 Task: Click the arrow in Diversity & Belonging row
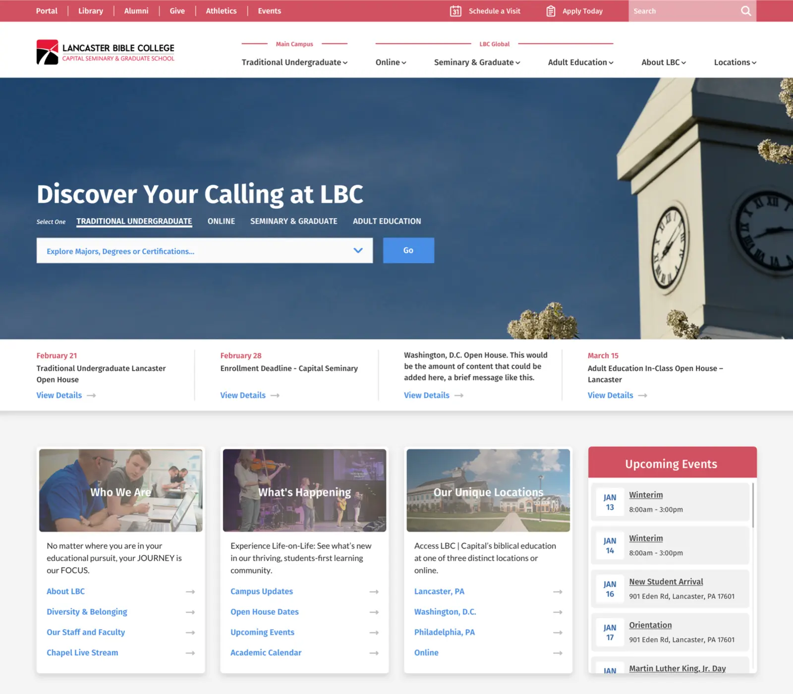point(190,612)
